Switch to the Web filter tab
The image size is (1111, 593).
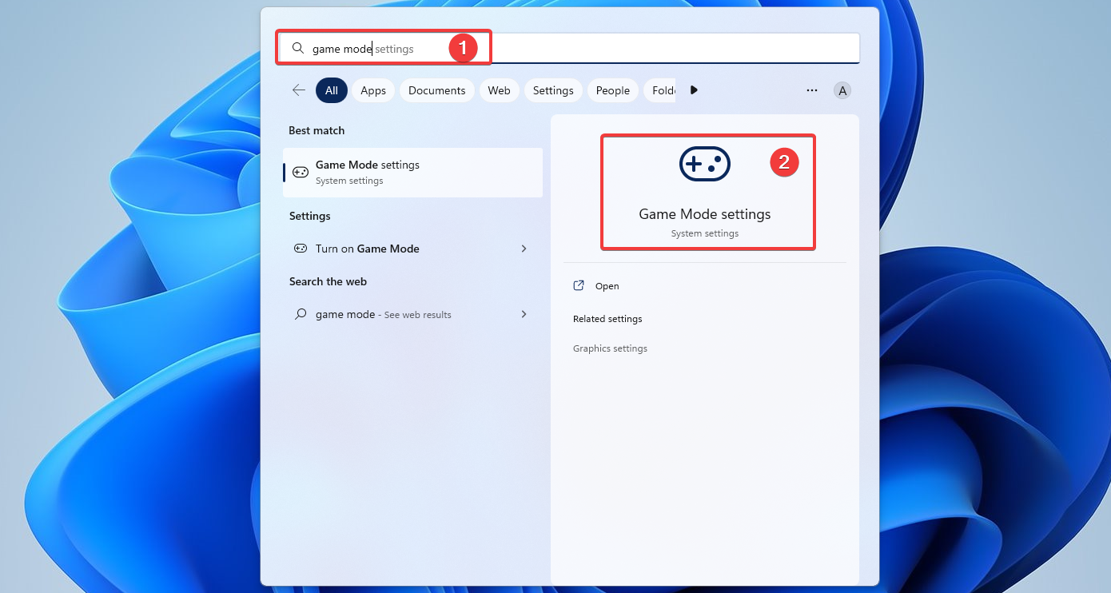(x=500, y=90)
